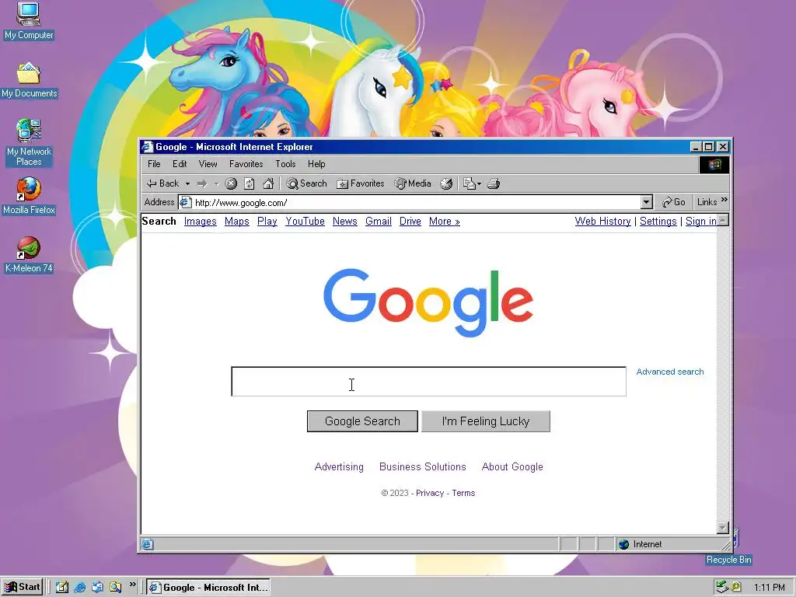Click the page scrollbar down arrow

pos(723,528)
